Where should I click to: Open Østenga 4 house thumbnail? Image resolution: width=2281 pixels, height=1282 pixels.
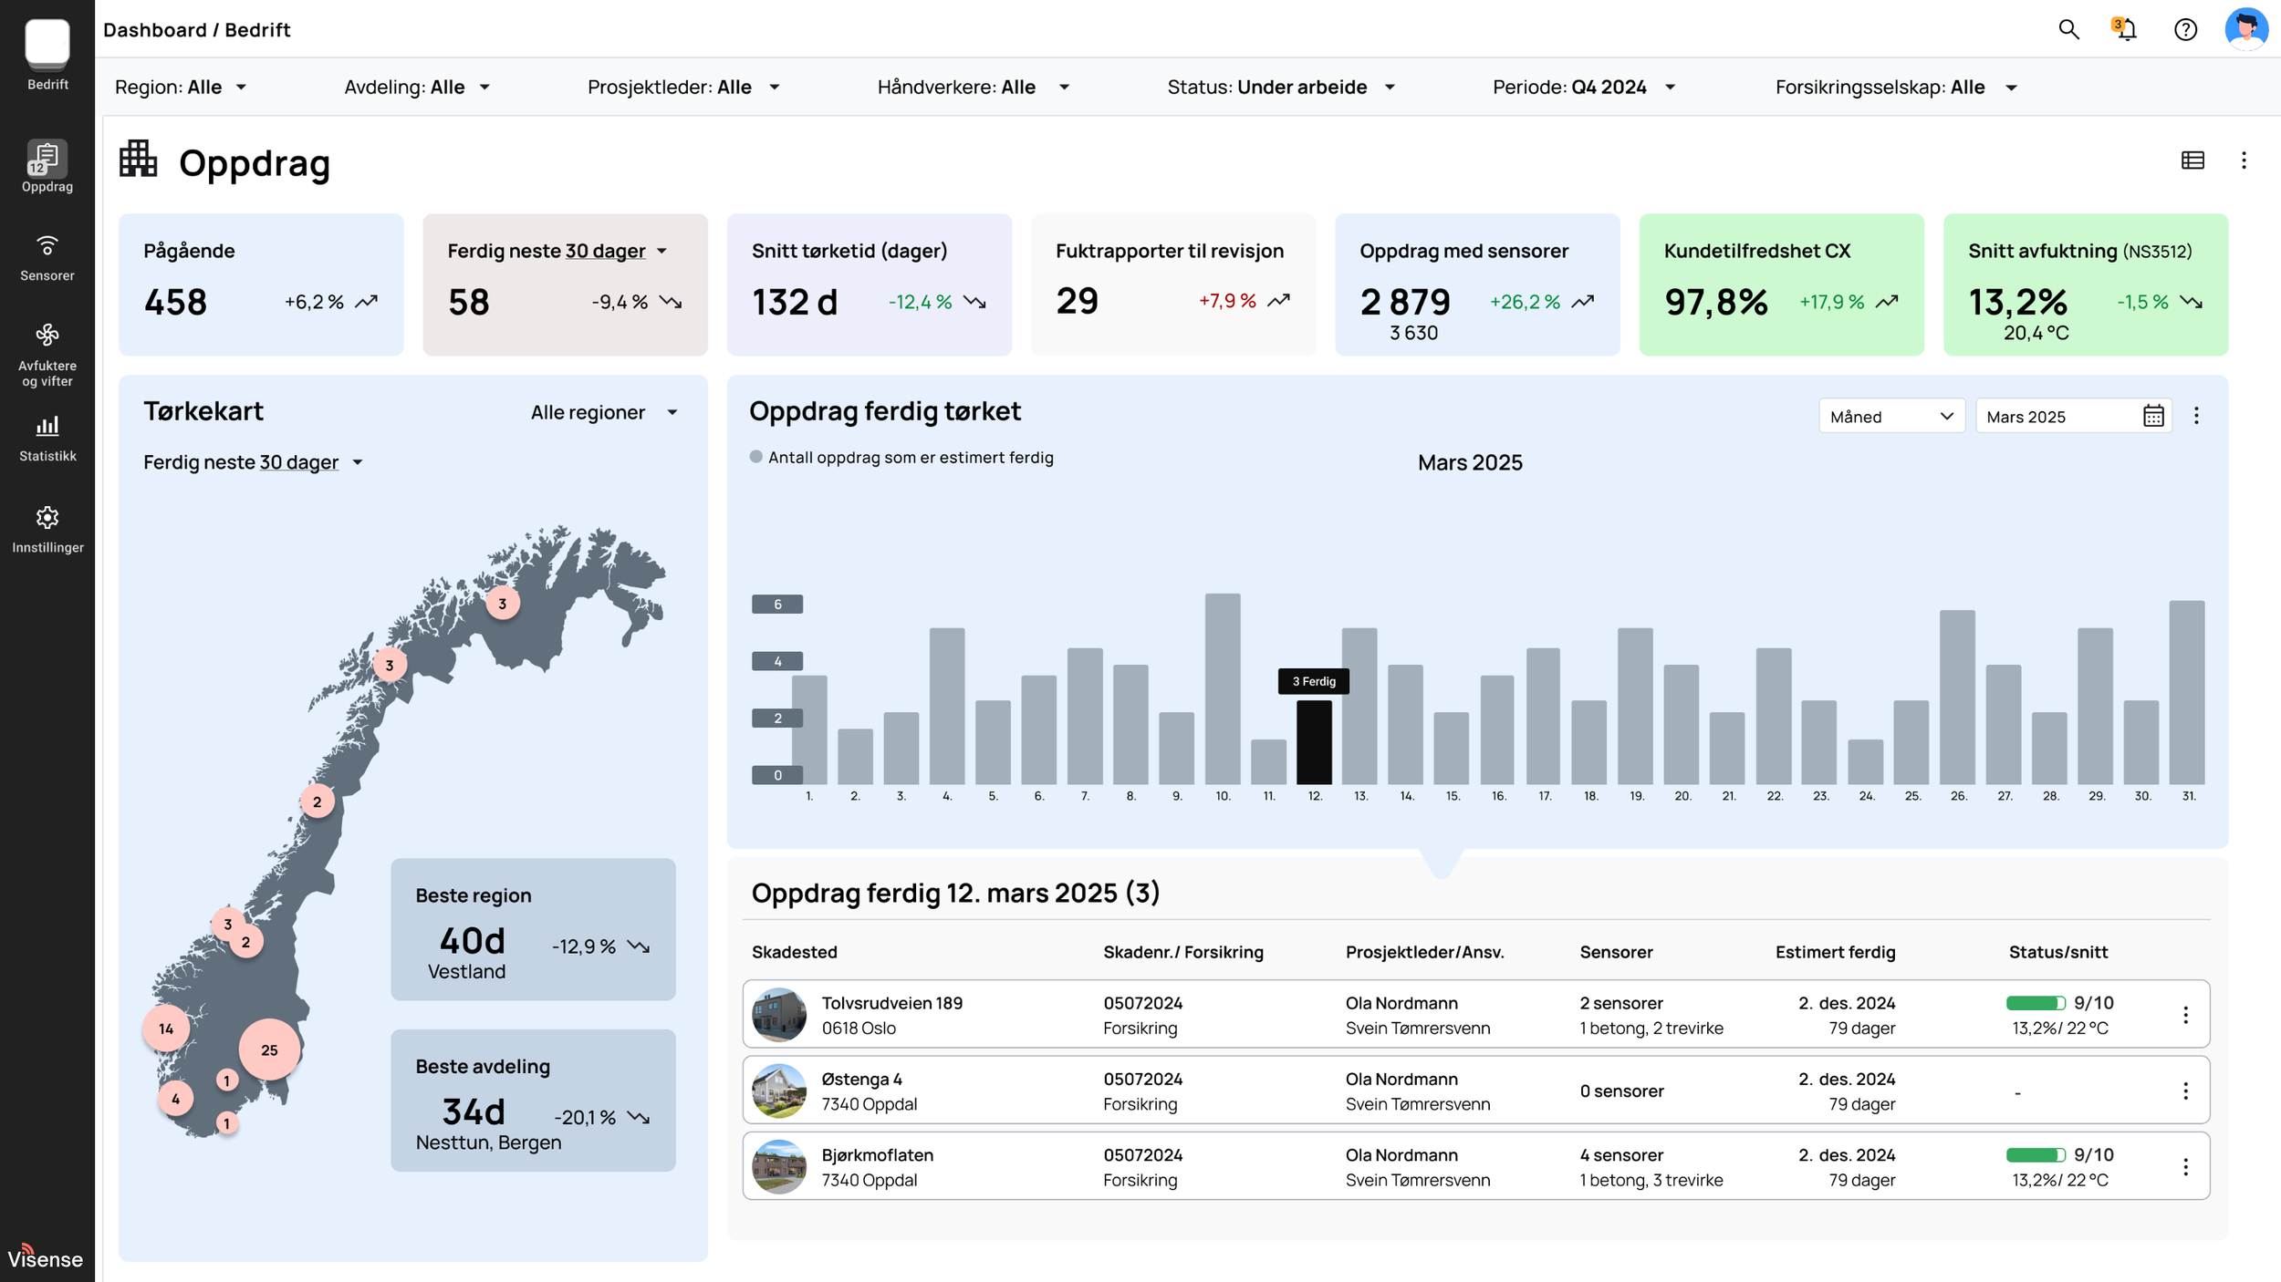779,1091
